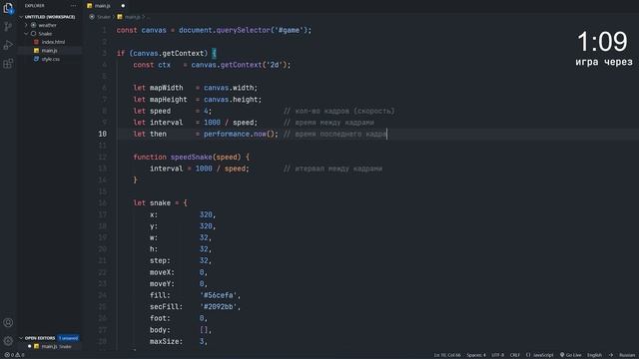Change the UTF-8 encoding in status bar
The height and width of the screenshot is (359, 639).
[497, 355]
